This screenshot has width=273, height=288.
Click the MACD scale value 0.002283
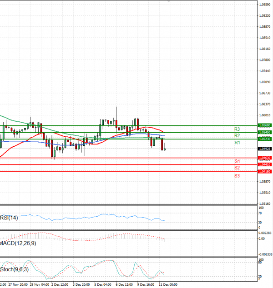(265, 233)
